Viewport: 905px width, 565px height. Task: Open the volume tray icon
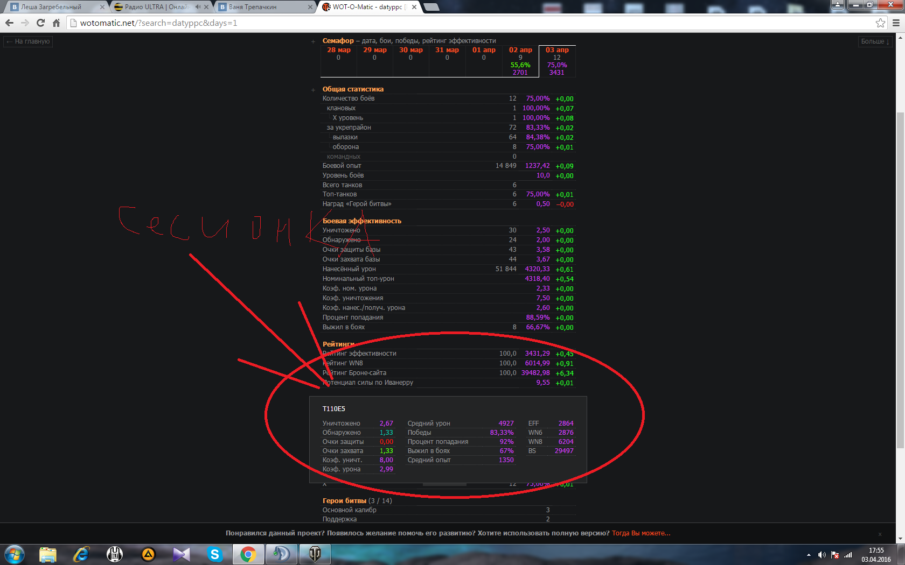click(822, 555)
